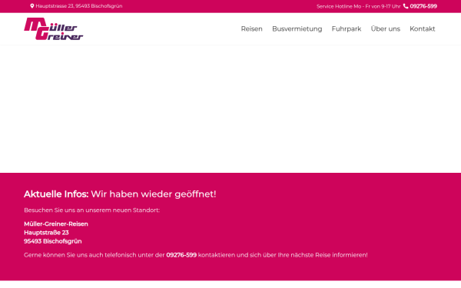Image resolution: width=461 pixels, height=288 pixels.
Task: Click the text 'Besuchen Sie uns an unserem neuen Standort:'
Action: (91, 210)
